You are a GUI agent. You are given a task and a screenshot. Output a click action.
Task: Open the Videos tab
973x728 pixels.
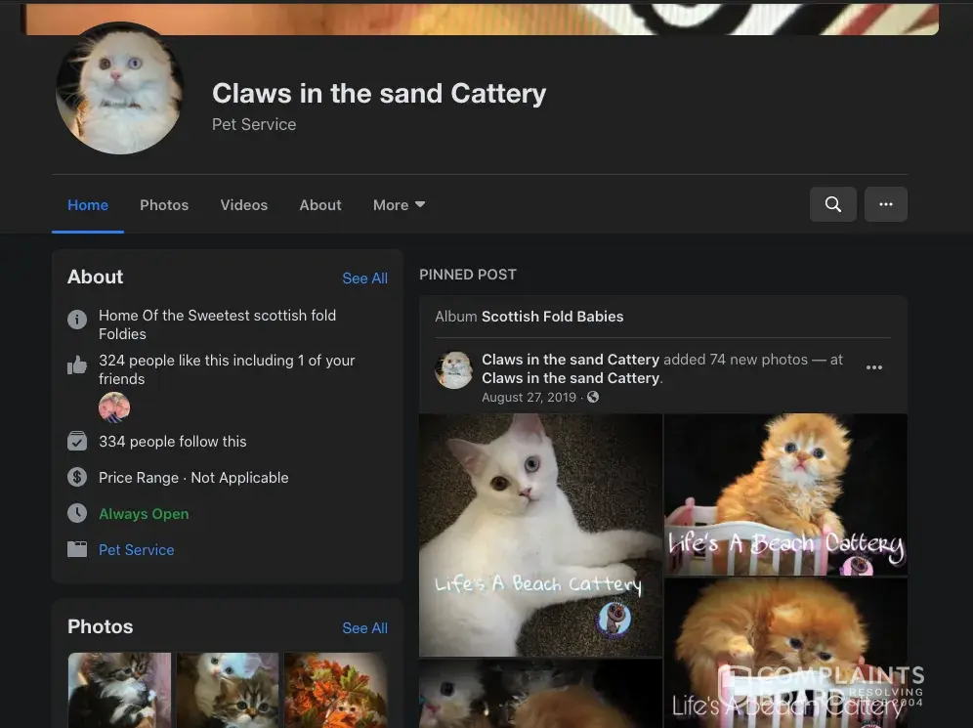[x=243, y=205]
